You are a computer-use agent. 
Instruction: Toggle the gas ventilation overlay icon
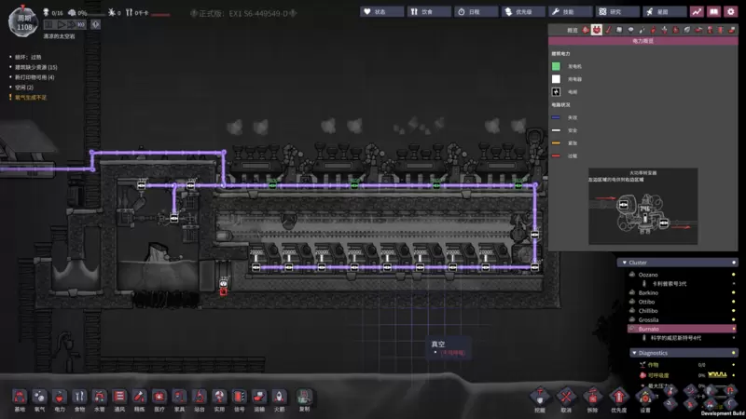(654, 30)
